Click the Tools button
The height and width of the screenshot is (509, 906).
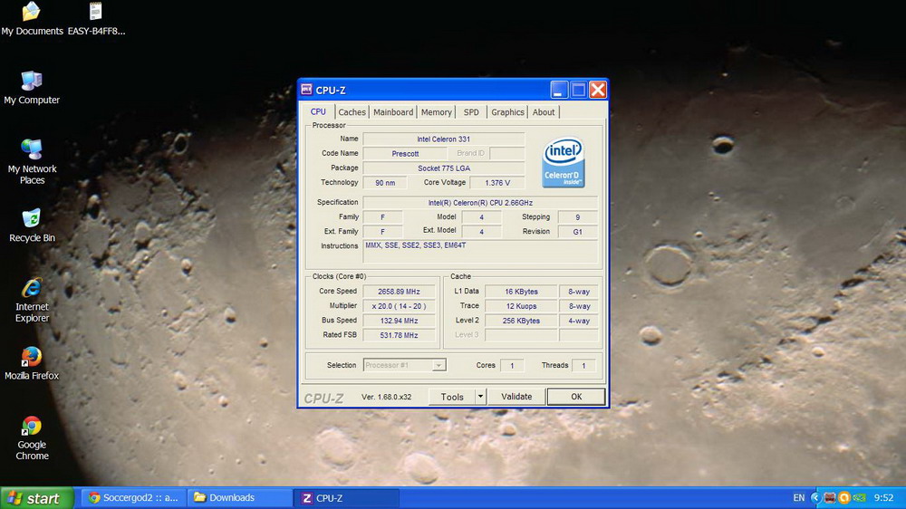(x=452, y=397)
